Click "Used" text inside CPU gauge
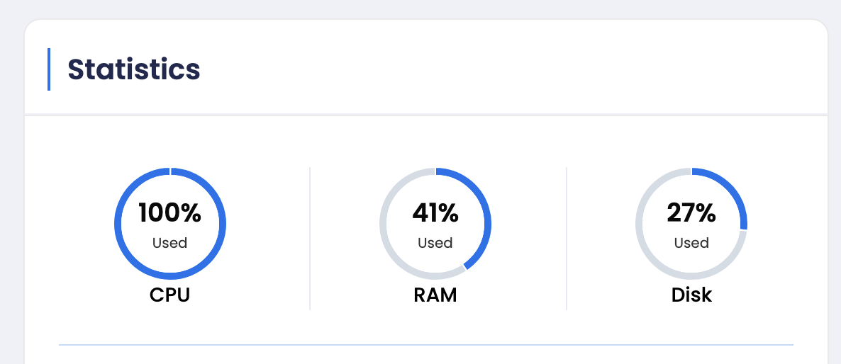The image size is (841, 364). coord(170,243)
